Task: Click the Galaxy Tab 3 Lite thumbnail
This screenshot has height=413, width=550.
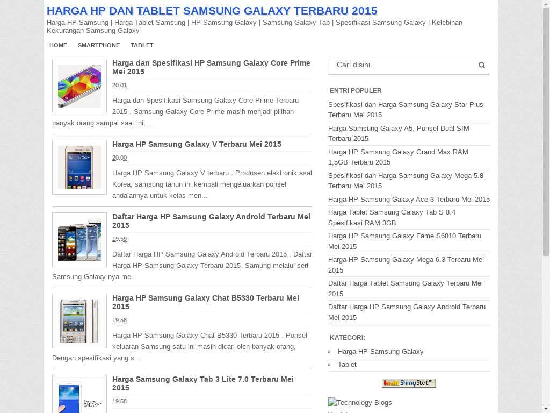Action: [79, 394]
